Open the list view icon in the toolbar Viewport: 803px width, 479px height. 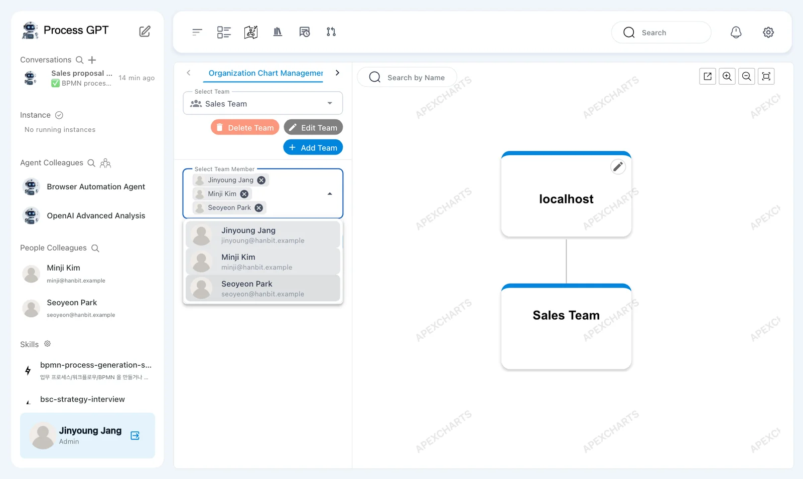pos(224,32)
